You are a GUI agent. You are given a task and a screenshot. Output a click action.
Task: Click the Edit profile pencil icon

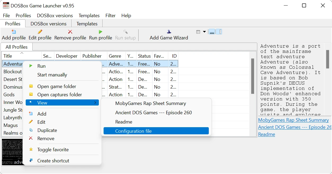tap(40, 32)
